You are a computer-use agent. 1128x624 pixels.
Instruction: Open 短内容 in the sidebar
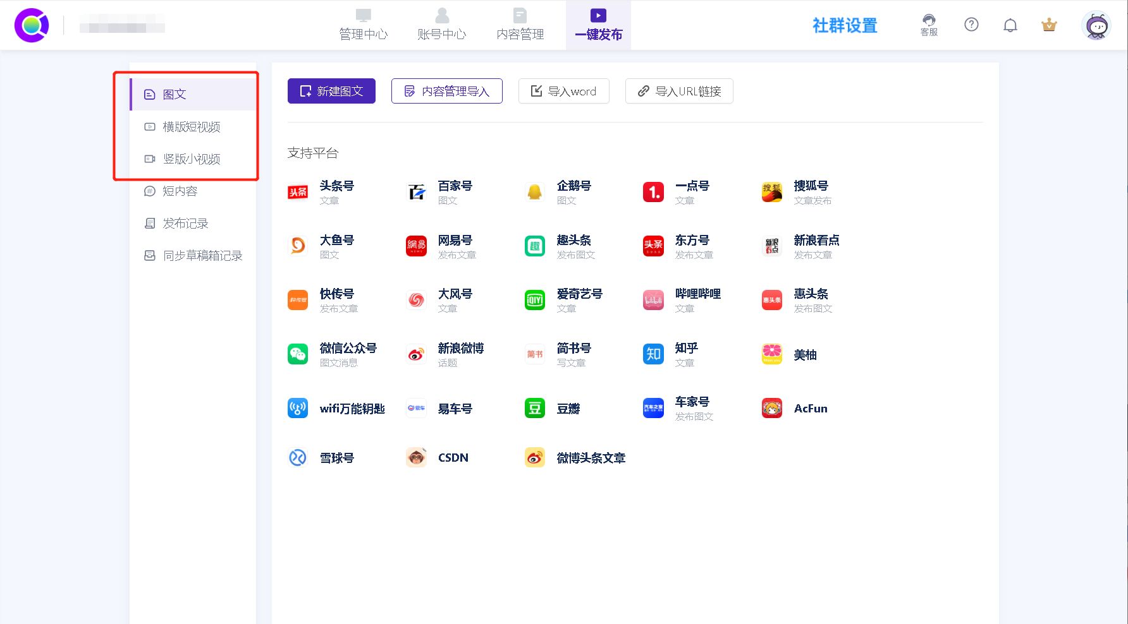pyautogui.click(x=193, y=191)
